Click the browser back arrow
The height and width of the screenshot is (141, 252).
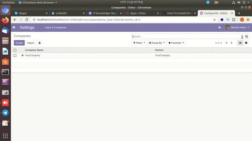15,20
